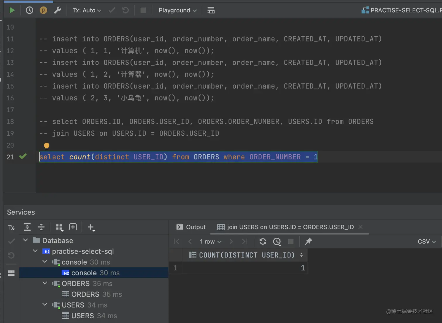Click the Add Service plus button
The width and height of the screenshot is (442, 323).
(91, 227)
